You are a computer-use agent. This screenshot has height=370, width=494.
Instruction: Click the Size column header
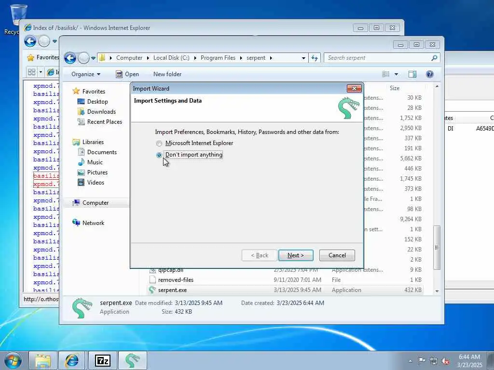coord(395,88)
